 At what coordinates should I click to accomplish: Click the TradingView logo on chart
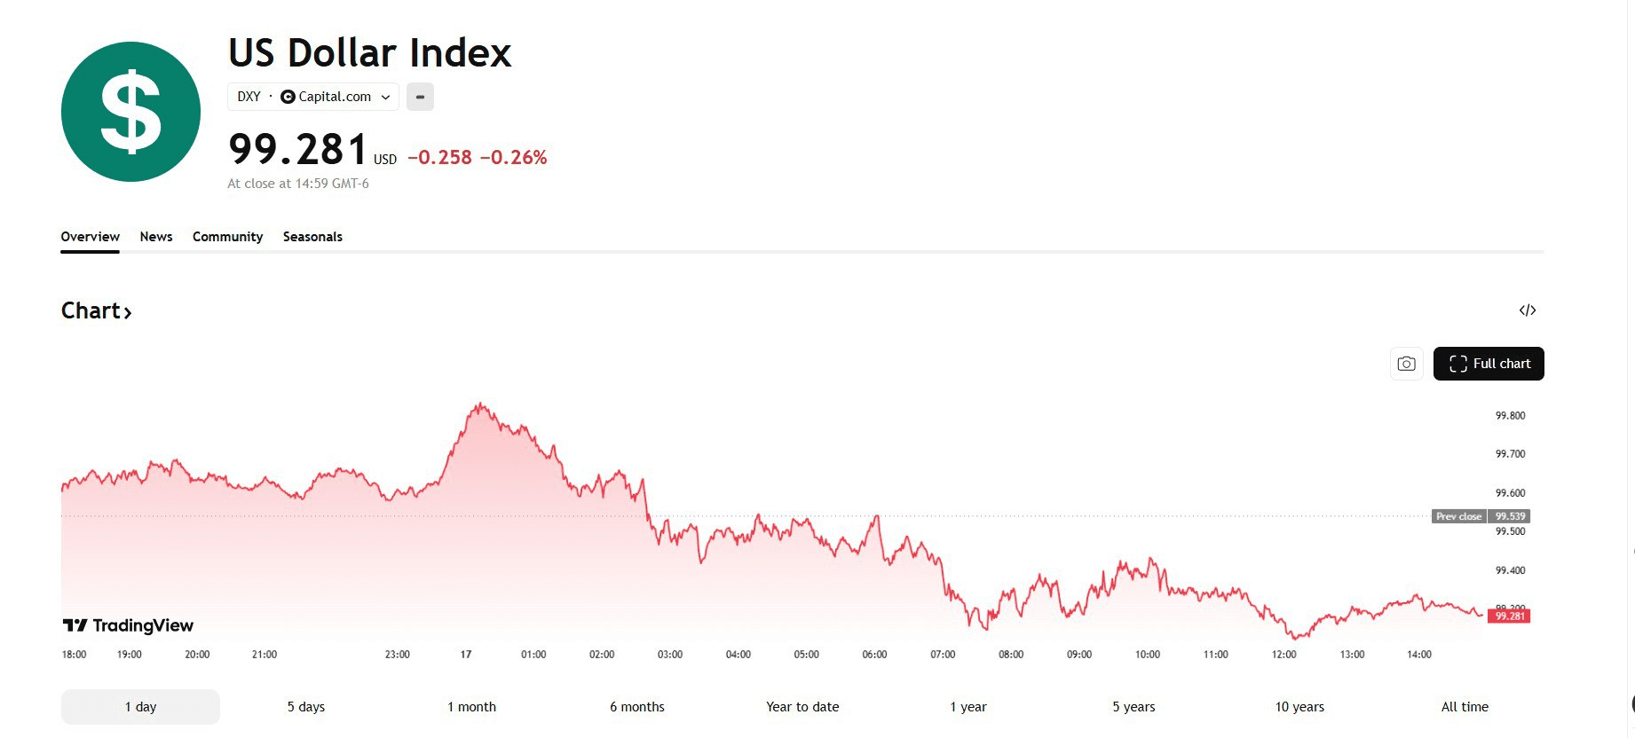pyautogui.click(x=129, y=625)
